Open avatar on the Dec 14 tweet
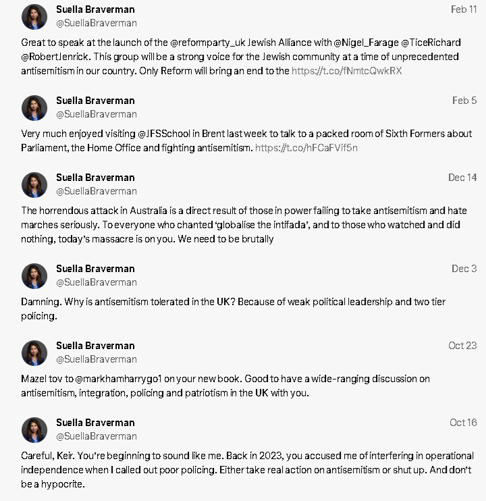 click(34, 185)
